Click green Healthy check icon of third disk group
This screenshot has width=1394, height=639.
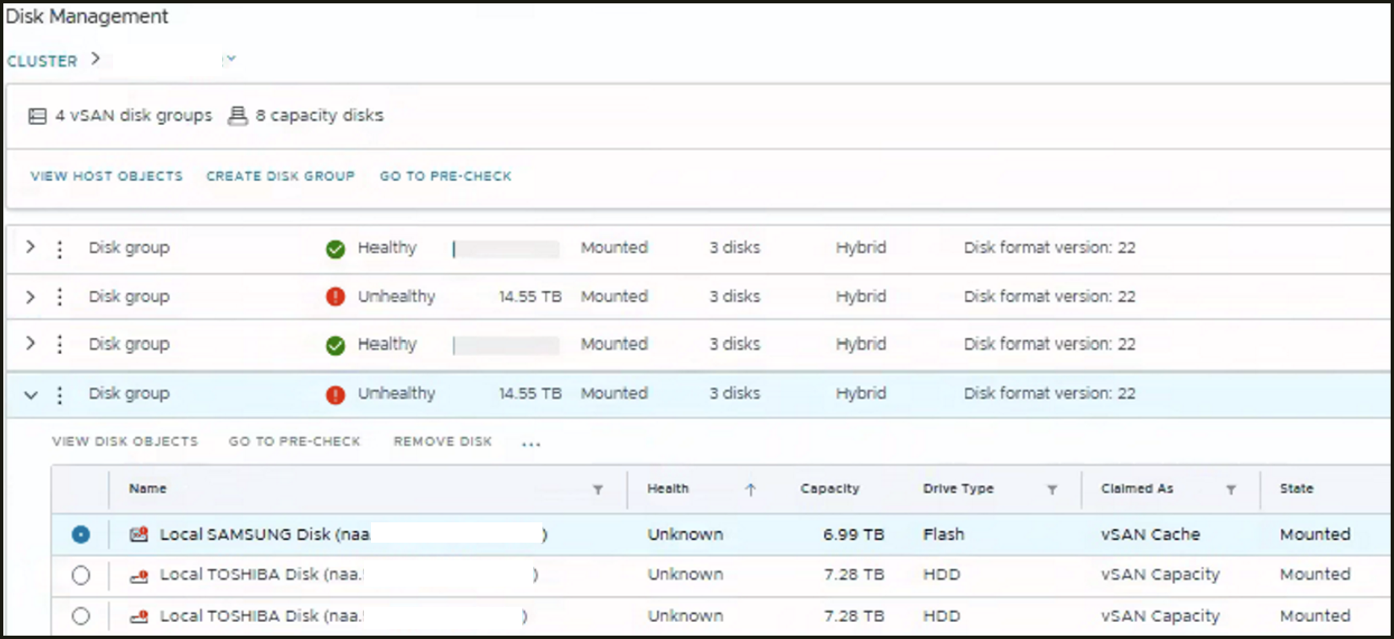tap(335, 345)
